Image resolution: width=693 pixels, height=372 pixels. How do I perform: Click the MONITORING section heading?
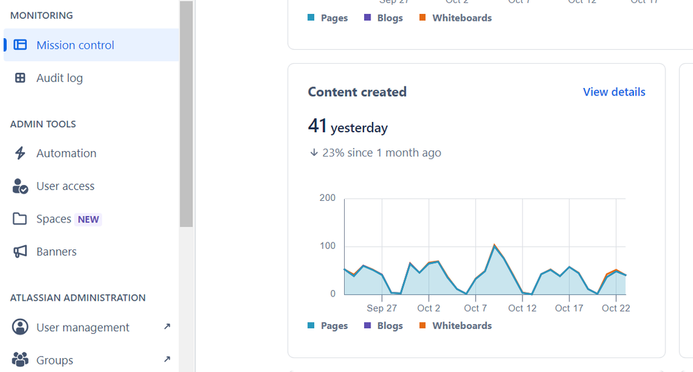click(x=42, y=15)
